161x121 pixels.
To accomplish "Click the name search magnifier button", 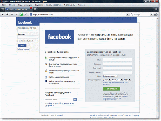I will point(75,99).
